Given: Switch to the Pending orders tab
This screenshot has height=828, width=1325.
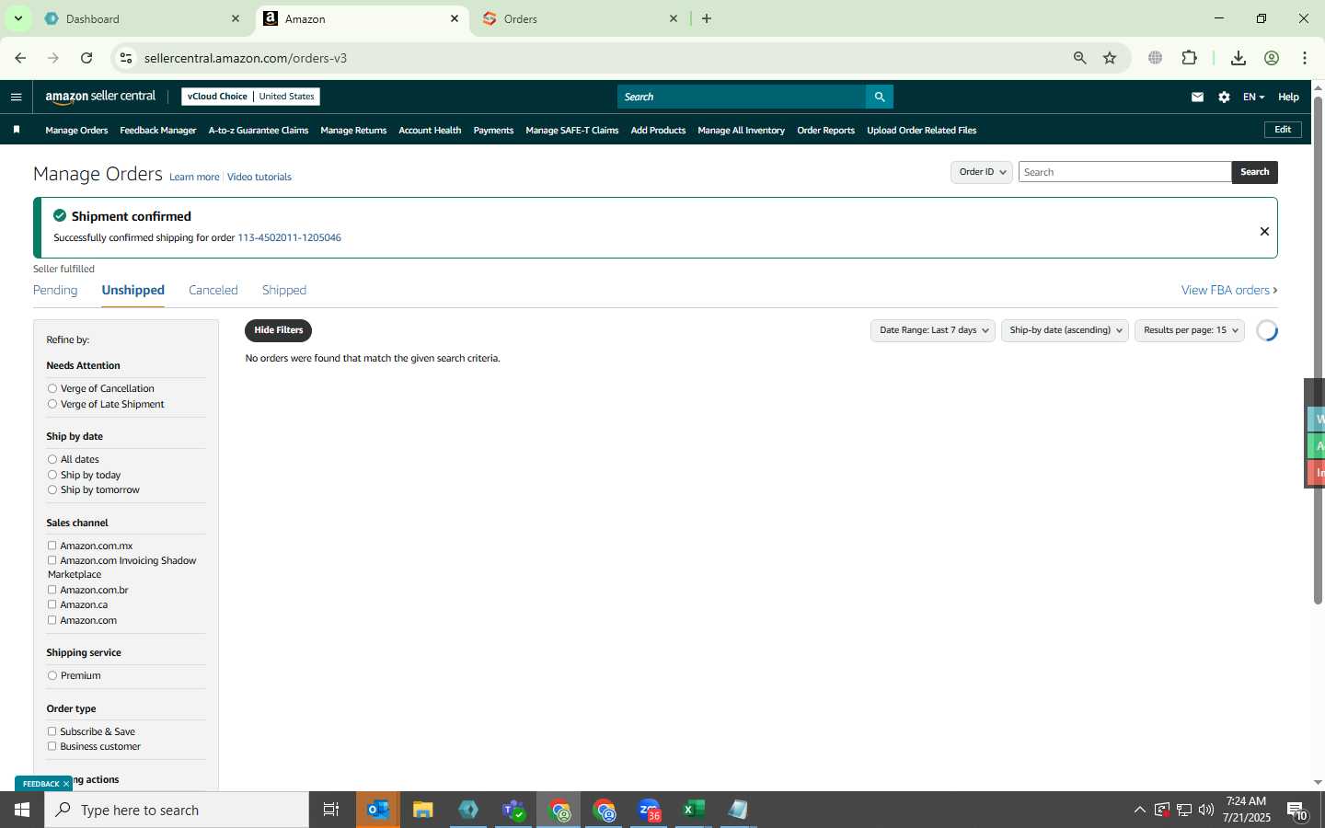Looking at the screenshot, I should pyautogui.click(x=55, y=290).
